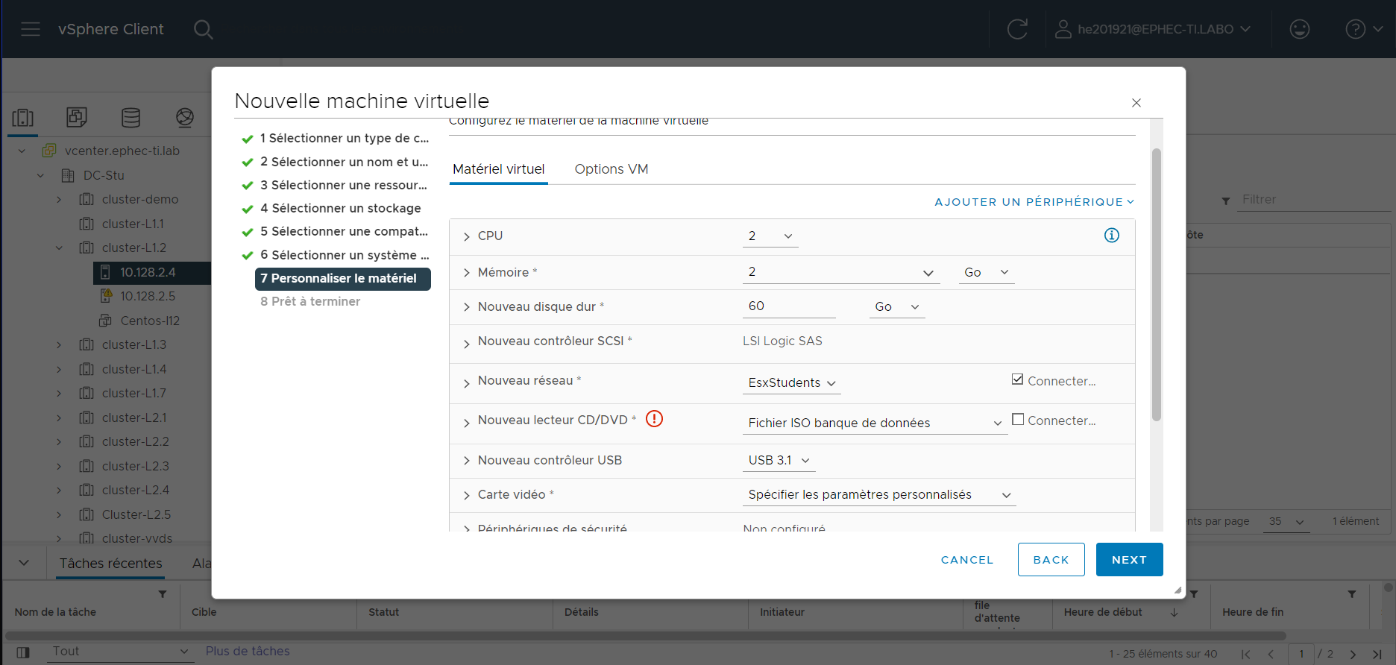Click the search magnifier icon
This screenshot has height=665, width=1396.
point(203,29)
